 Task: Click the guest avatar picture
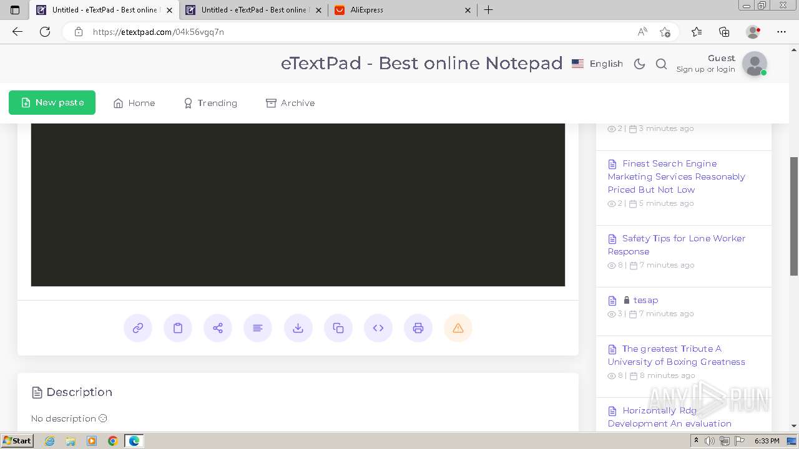pos(755,64)
